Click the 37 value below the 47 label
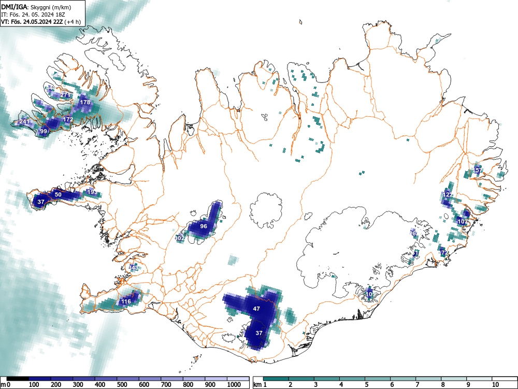 click(x=259, y=333)
